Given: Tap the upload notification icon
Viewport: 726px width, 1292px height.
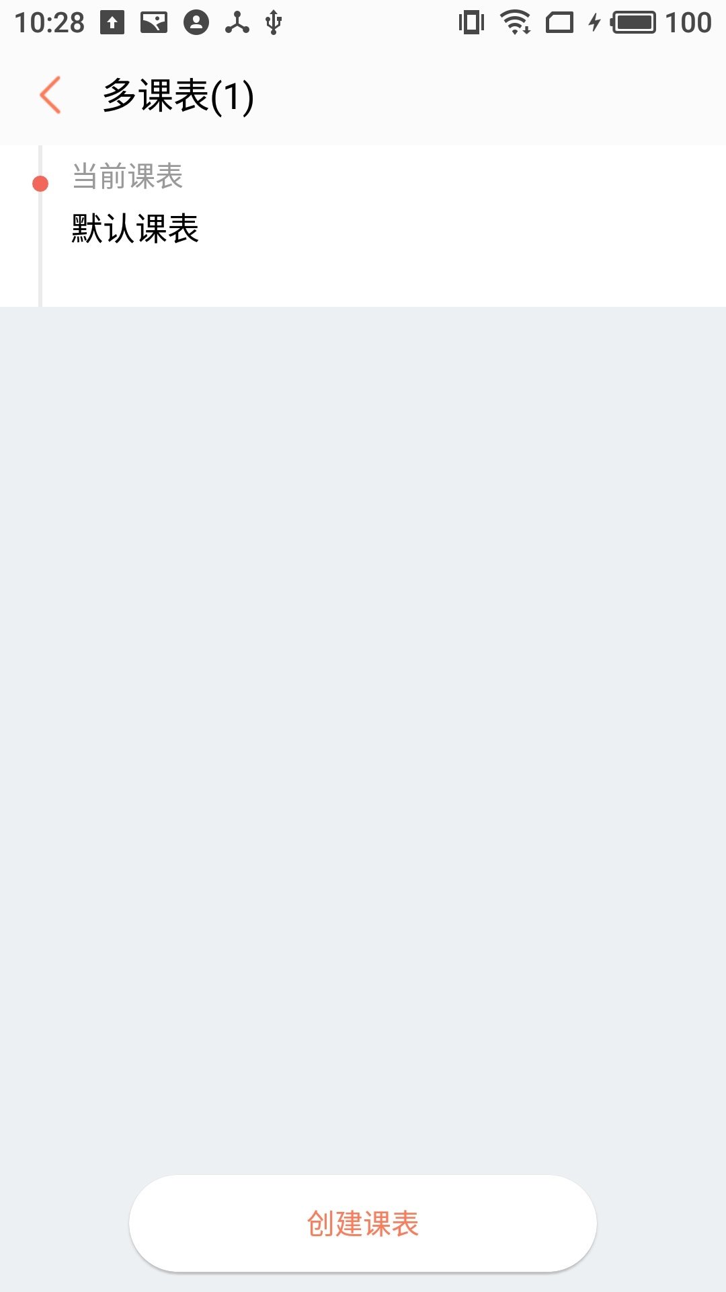Looking at the screenshot, I should click(112, 22).
